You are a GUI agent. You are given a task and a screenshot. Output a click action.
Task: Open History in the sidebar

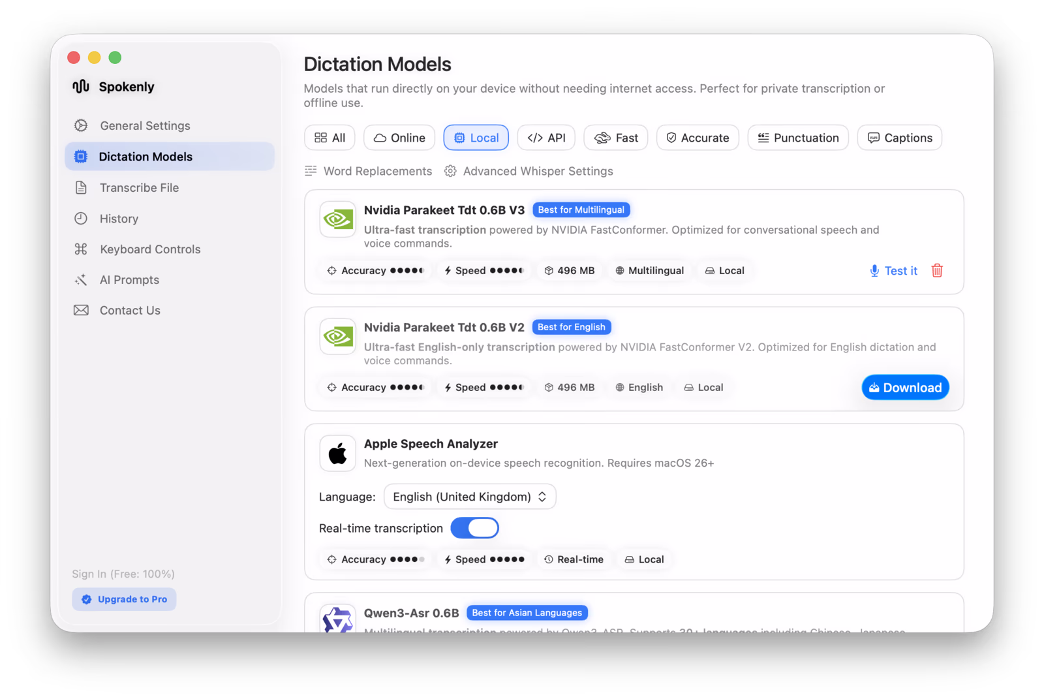[x=170, y=219]
